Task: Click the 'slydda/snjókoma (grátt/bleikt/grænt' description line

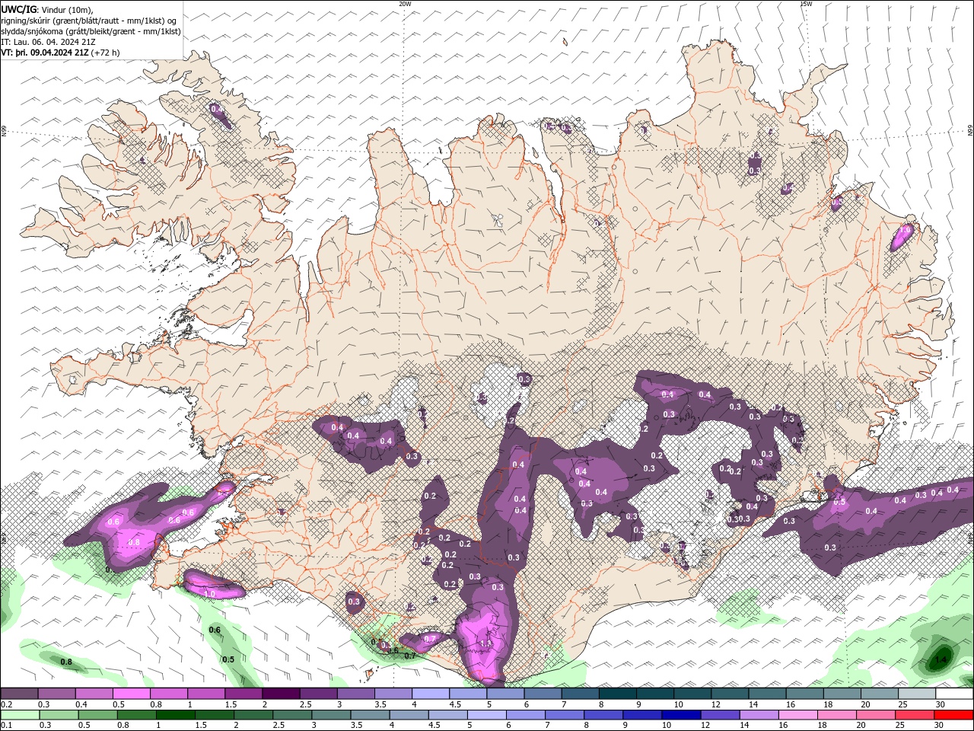Action: 91,31
